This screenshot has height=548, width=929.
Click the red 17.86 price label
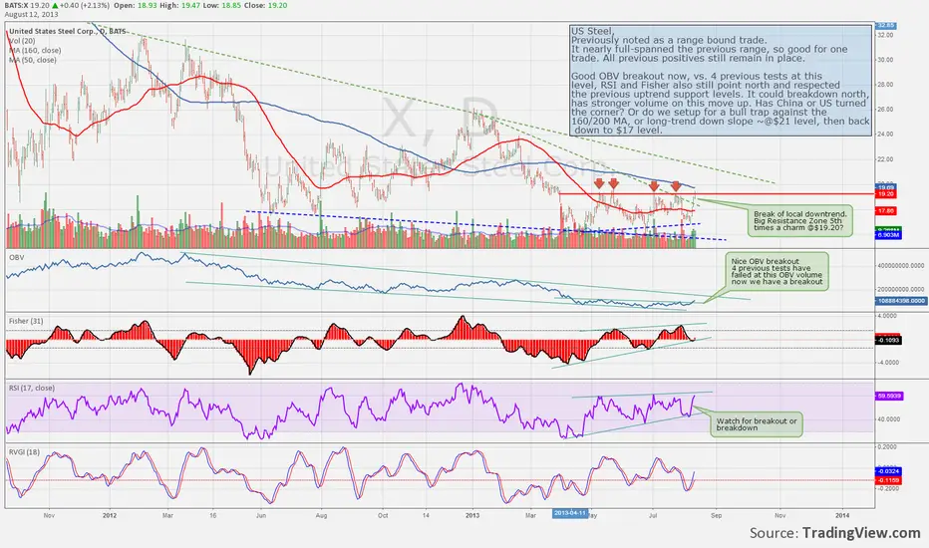[x=885, y=211]
